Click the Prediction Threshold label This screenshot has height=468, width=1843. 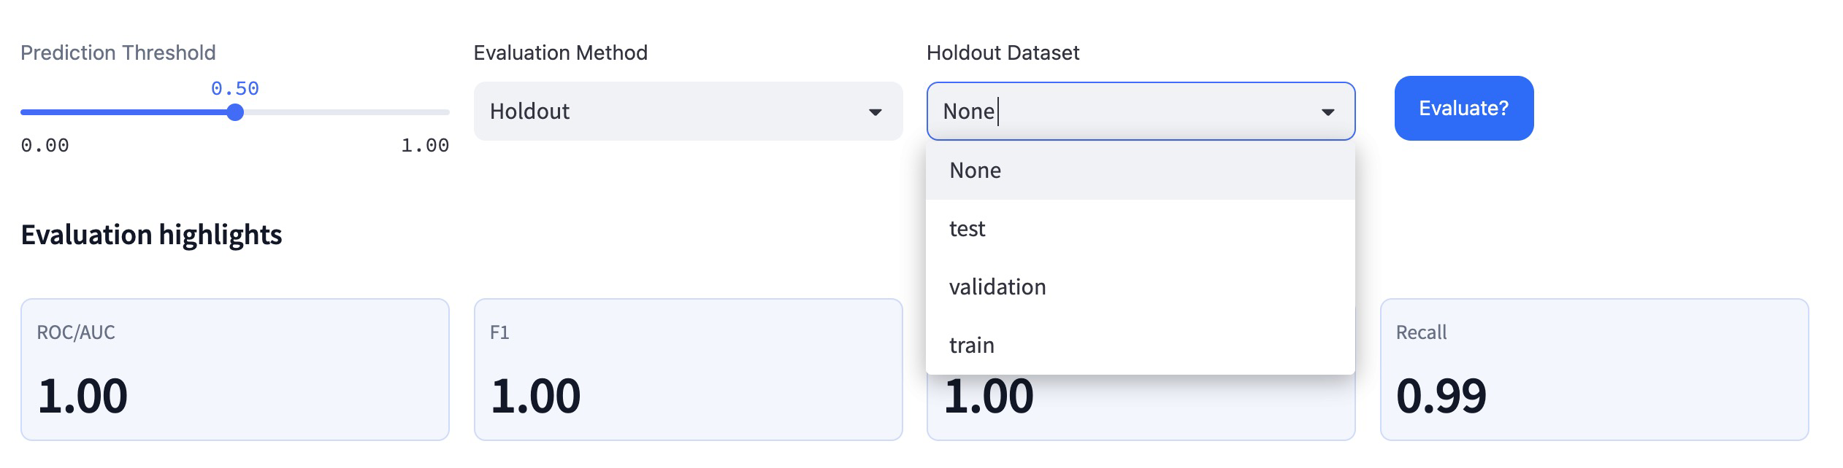coord(118,52)
